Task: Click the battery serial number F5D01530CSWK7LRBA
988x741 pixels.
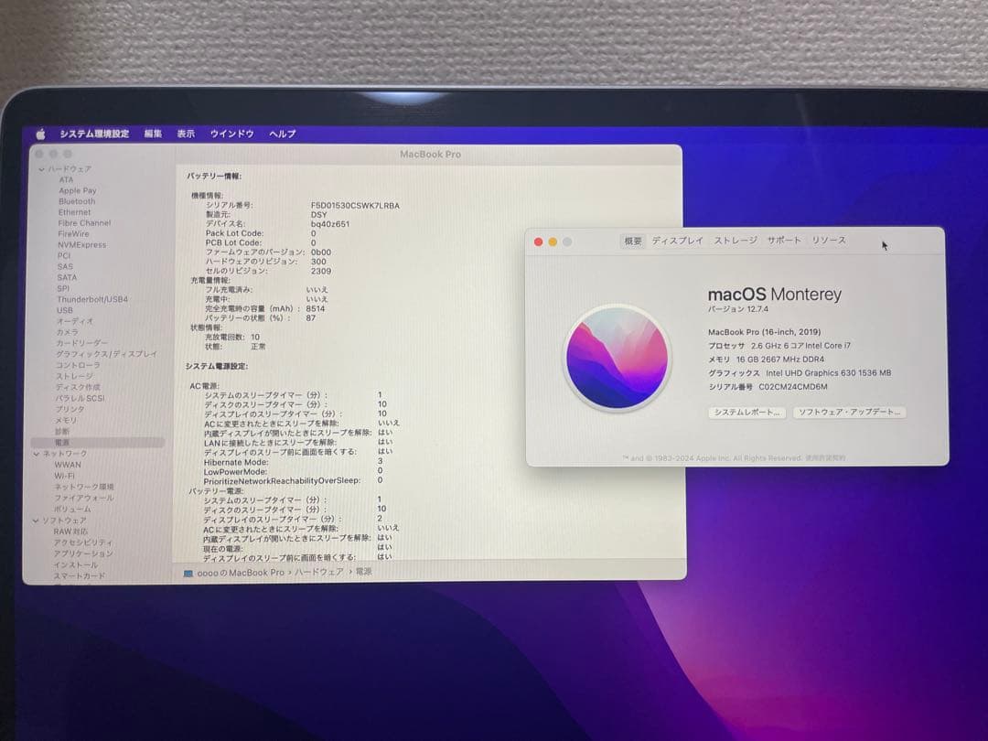Action: point(355,206)
